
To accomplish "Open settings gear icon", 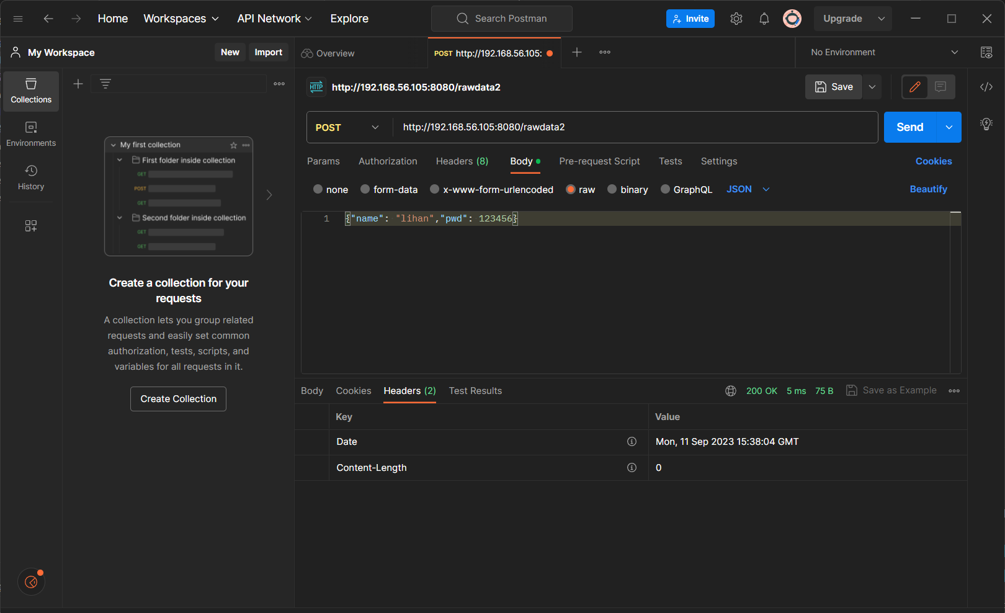I will 736,19.
